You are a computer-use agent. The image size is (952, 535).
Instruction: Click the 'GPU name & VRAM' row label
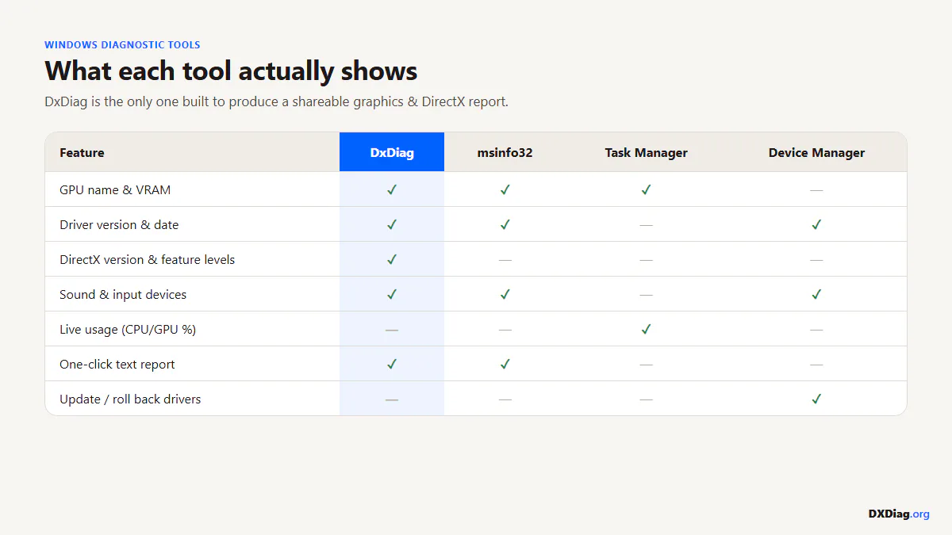[115, 189]
